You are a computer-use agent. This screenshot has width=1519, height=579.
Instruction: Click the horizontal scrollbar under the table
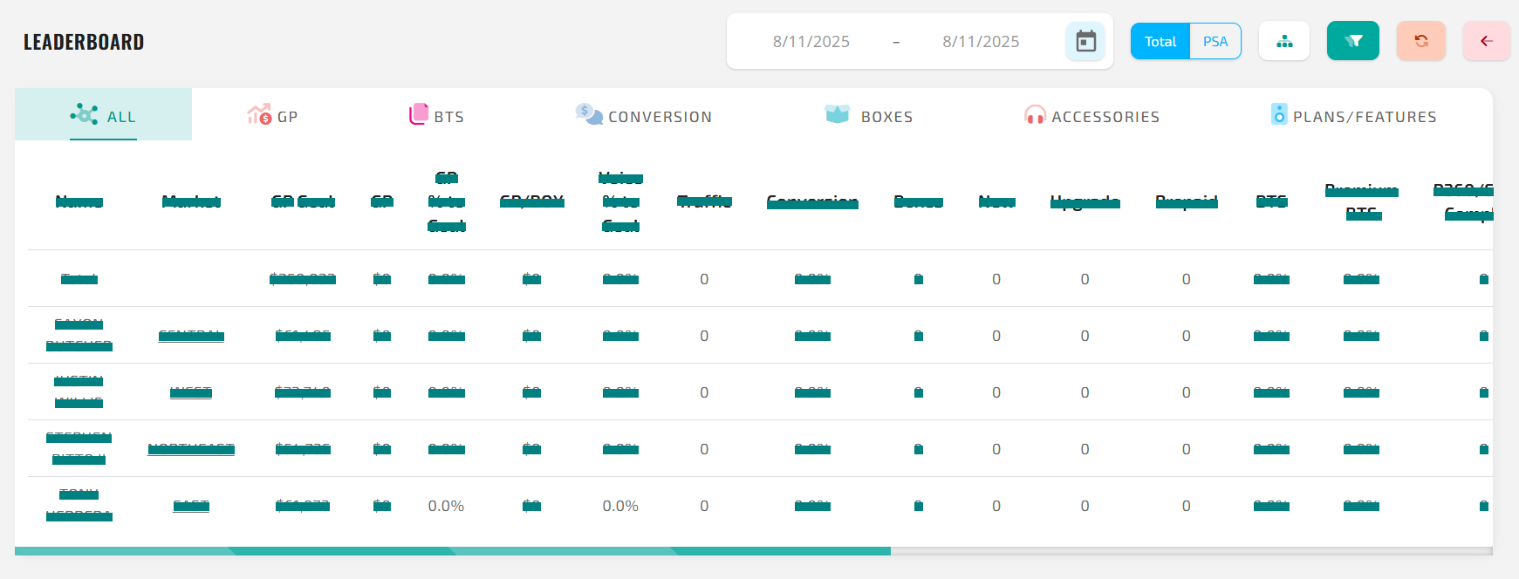[x=453, y=551]
